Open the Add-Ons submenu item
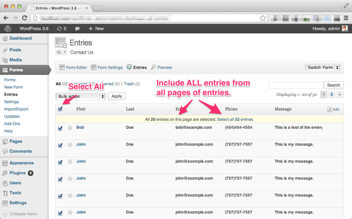 12,124
